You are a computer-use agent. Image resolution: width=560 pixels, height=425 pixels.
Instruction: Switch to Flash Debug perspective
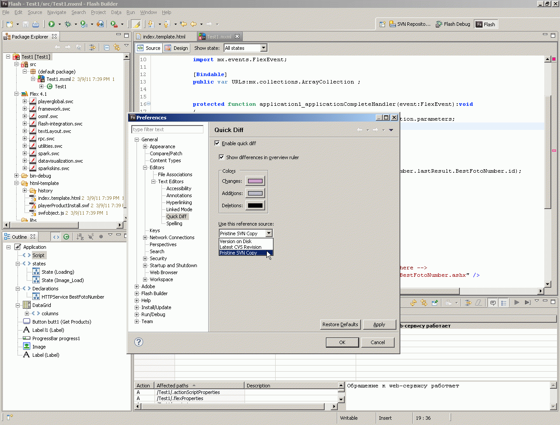click(453, 24)
